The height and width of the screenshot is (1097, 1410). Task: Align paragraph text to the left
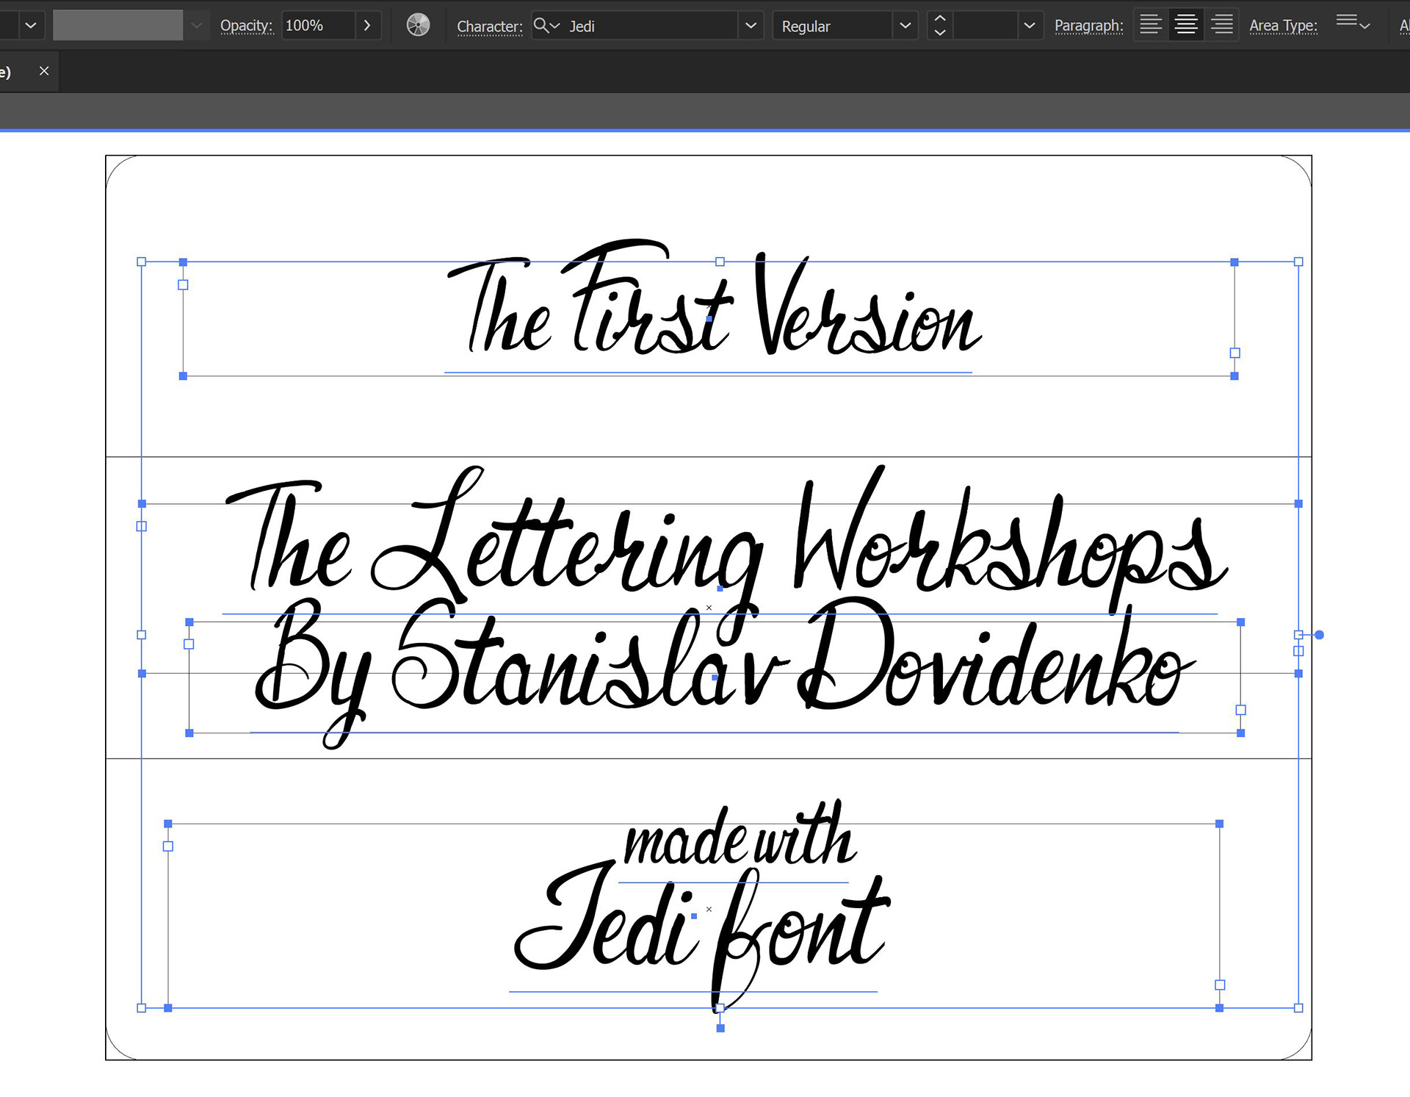tap(1150, 25)
